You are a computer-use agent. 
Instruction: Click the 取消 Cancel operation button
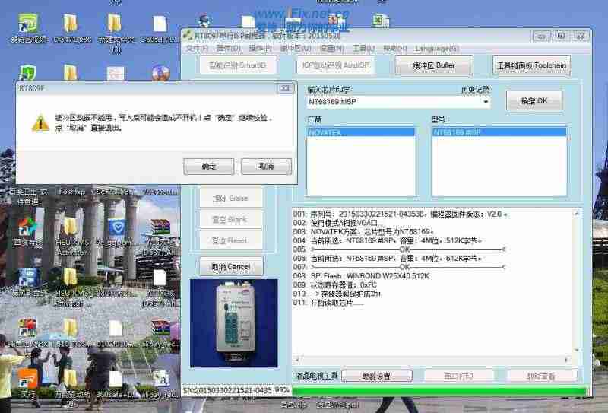pyautogui.click(x=231, y=267)
